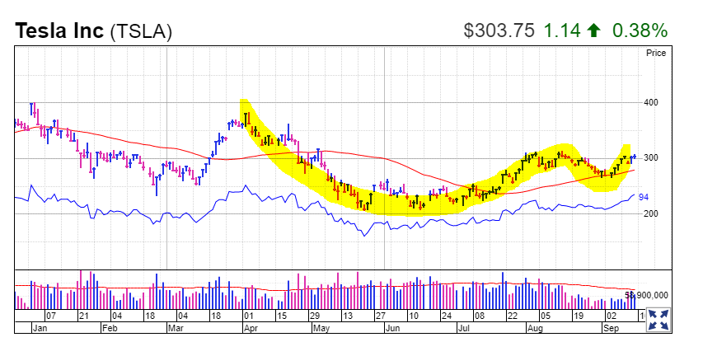Click the 0.38% percent change value

tap(639, 31)
